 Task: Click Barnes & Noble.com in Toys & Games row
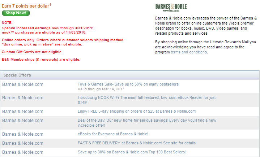coord(23,84)
